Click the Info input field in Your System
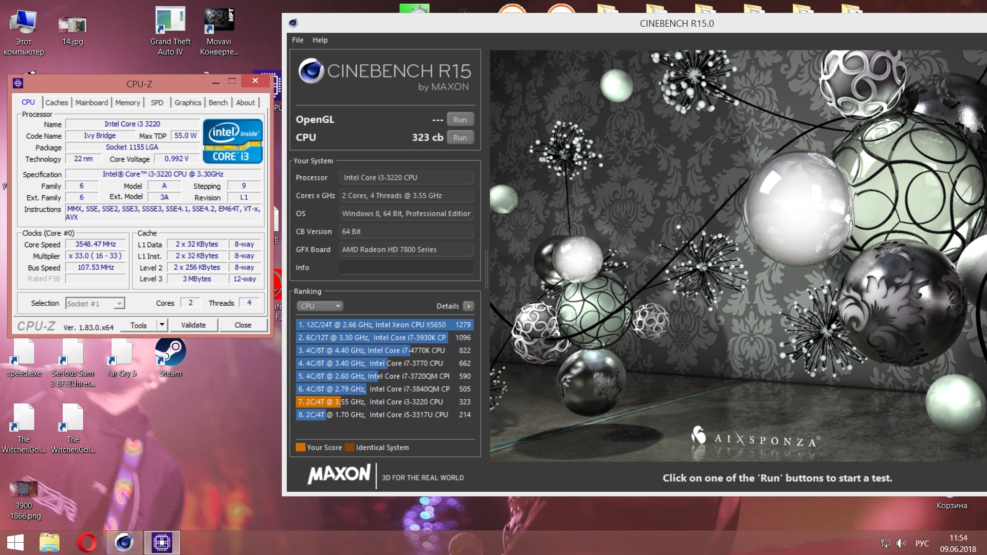The width and height of the screenshot is (987, 555). [x=406, y=268]
